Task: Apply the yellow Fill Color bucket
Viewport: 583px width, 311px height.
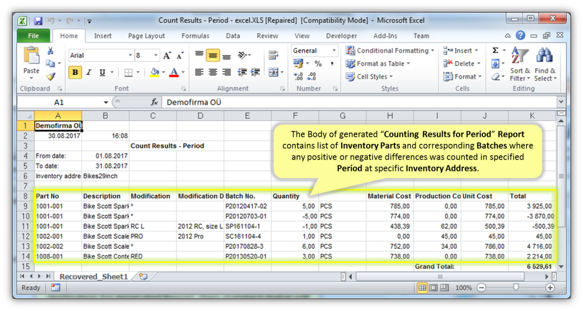Action: (x=154, y=72)
